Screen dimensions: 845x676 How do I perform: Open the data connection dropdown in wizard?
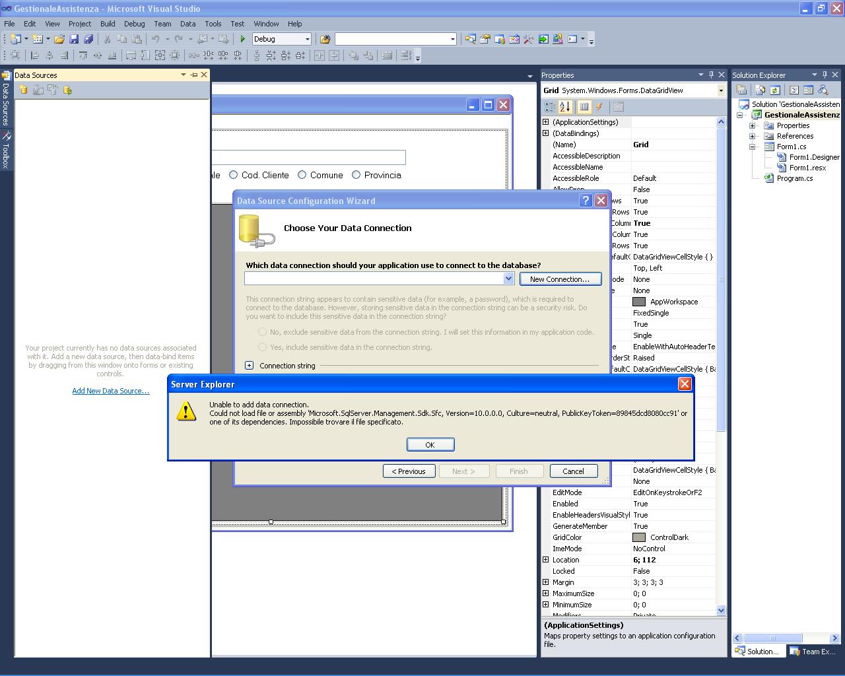pyautogui.click(x=508, y=279)
